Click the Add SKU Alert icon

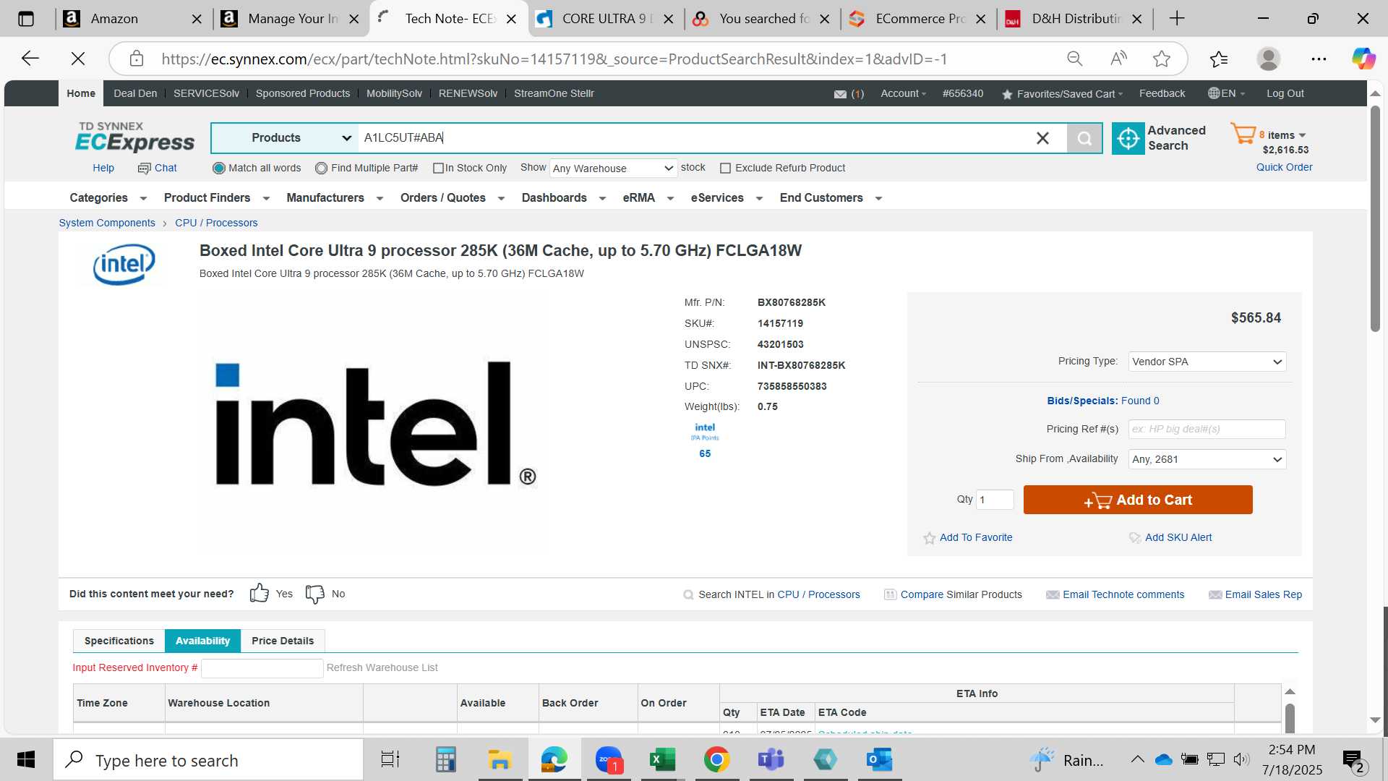point(1135,538)
